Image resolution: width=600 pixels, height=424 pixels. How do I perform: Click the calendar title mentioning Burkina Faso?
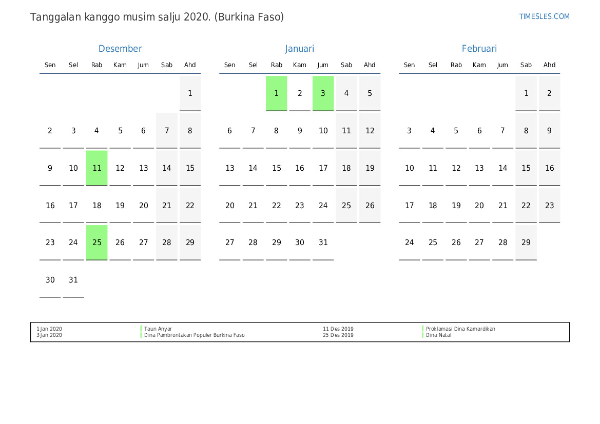[157, 17]
